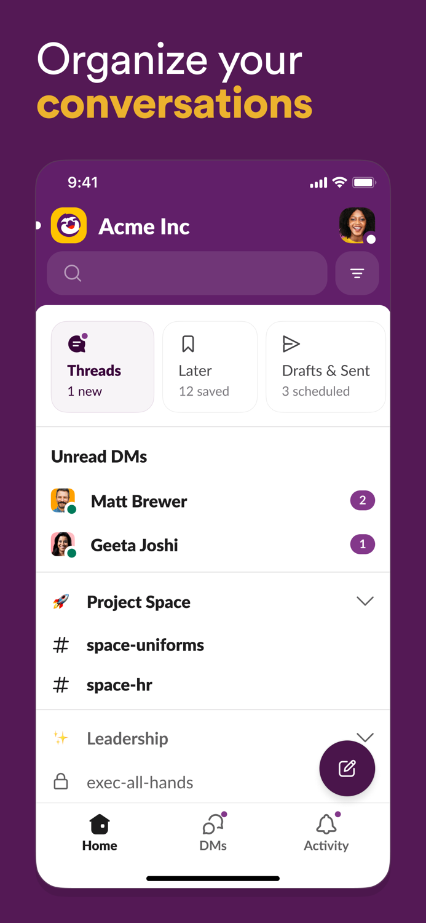
Task: Expand the Unread DMs section header
Action: click(99, 456)
